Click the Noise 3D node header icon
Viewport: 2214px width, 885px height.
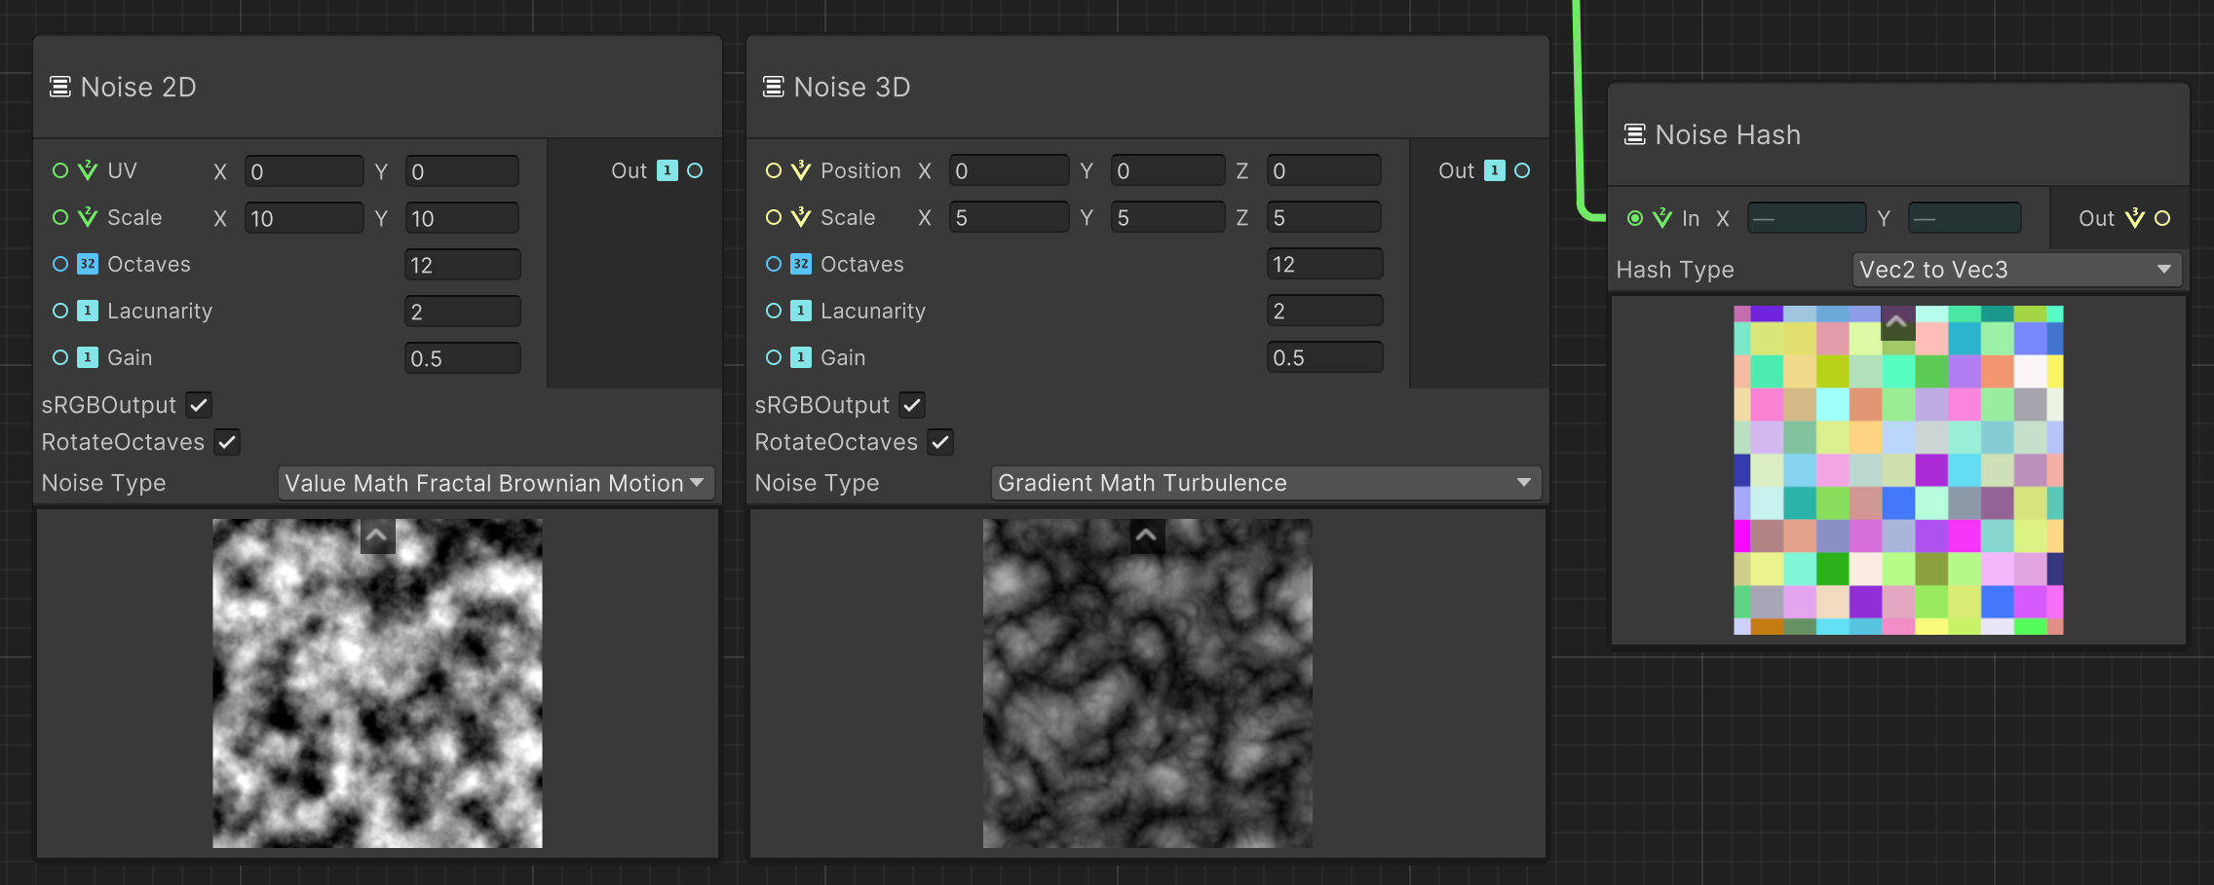774,87
